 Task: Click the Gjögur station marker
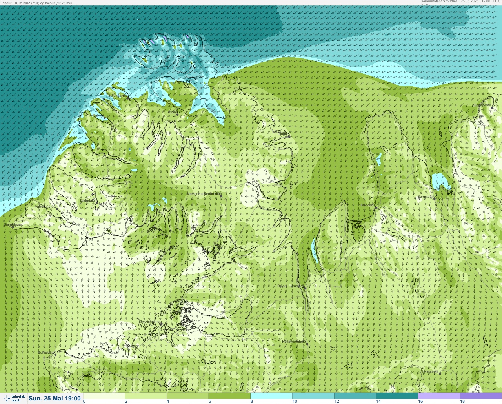click(289, 136)
